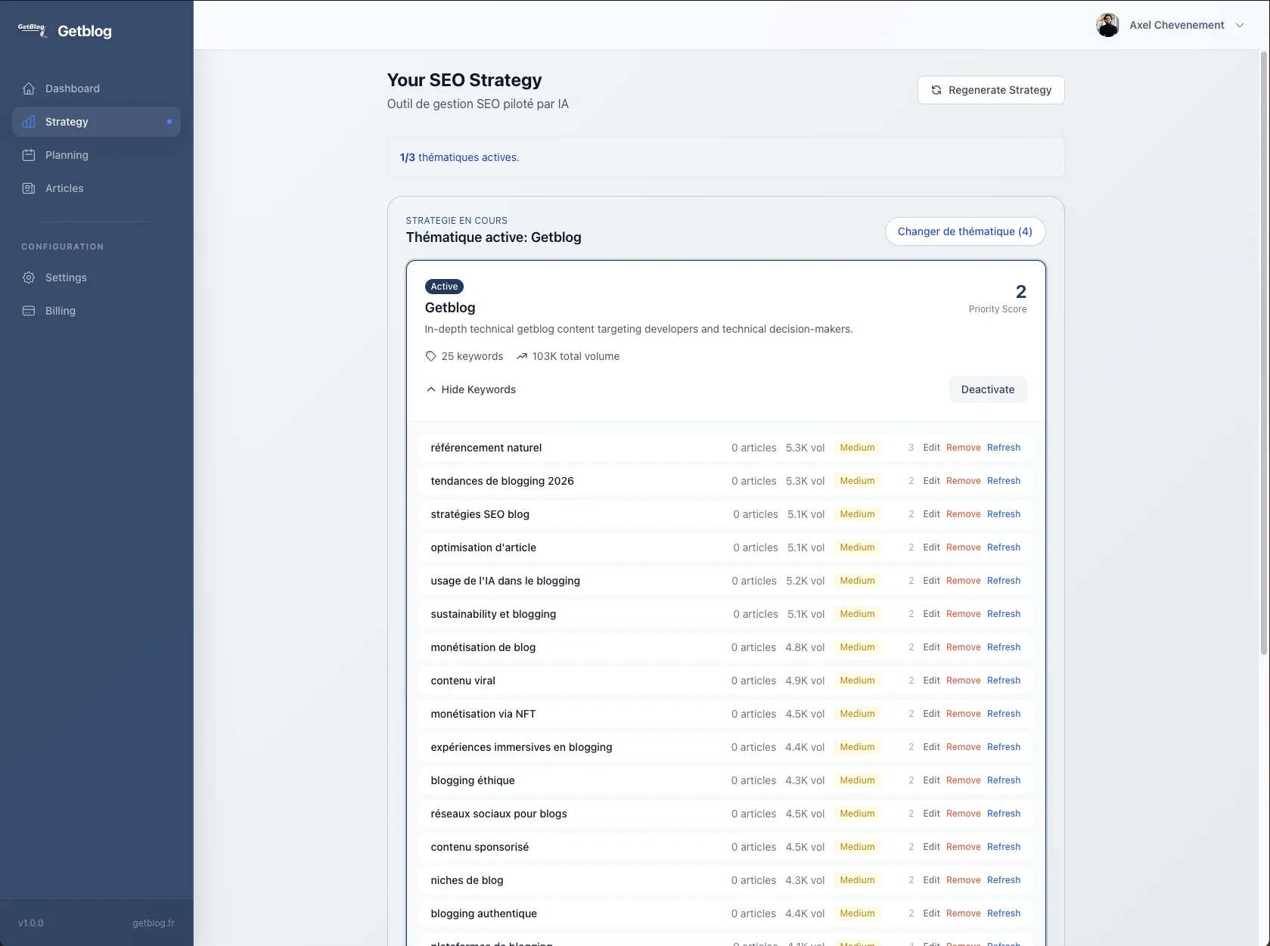Open Changer de thématique (4)

tap(964, 231)
